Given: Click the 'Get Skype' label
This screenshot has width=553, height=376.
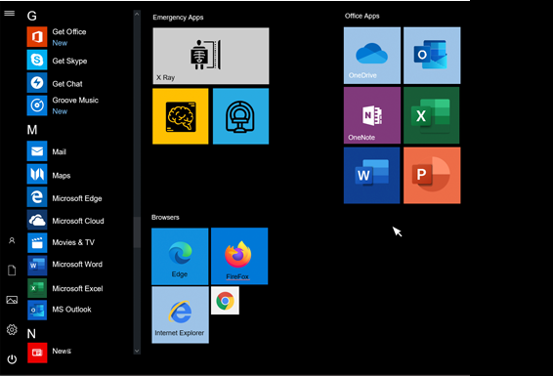Looking at the screenshot, I should [x=69, y=61].
